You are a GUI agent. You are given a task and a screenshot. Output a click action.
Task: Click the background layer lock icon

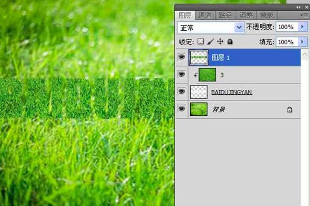(x=290, y=110)
